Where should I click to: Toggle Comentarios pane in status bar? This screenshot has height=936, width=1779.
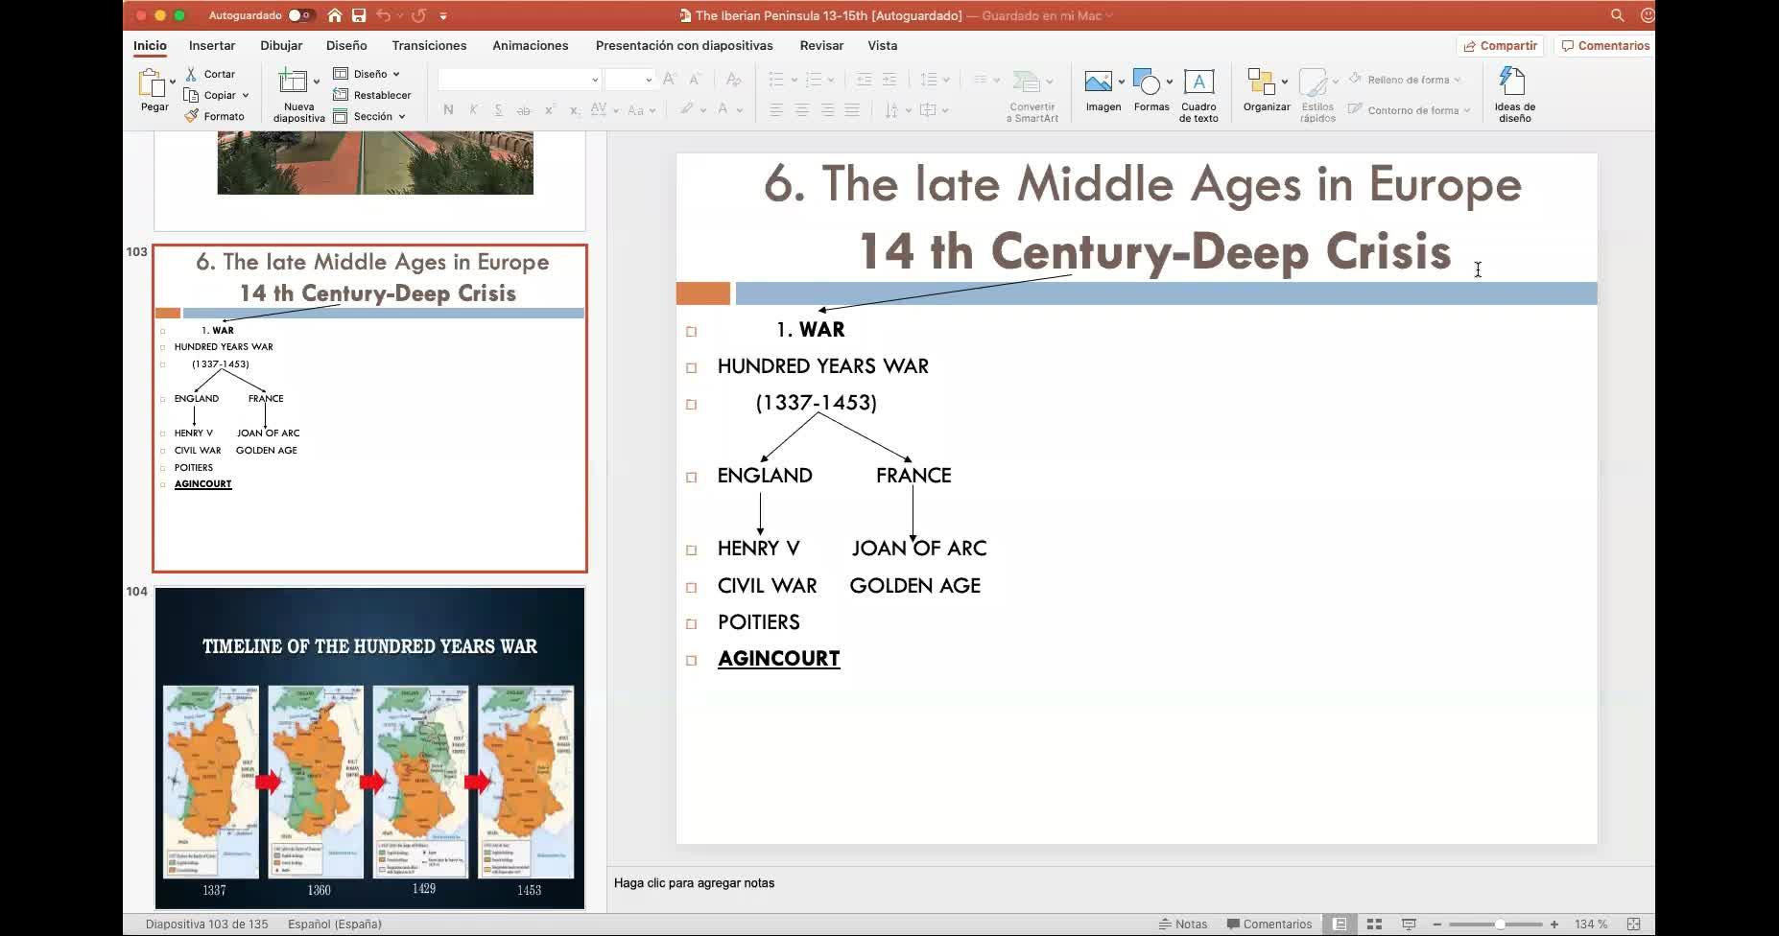tap(1269, 924)
